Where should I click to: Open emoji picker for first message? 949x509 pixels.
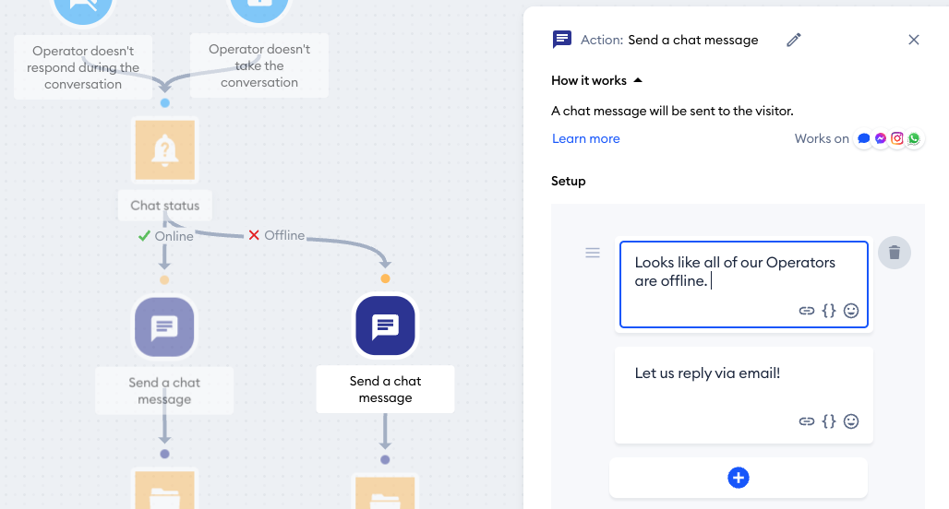click(851, 311)
